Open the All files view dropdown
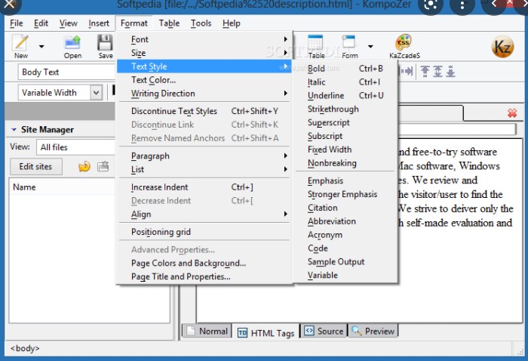Image resolution: width=528 pixels, height=361 pixels. (x=75, y=147)
